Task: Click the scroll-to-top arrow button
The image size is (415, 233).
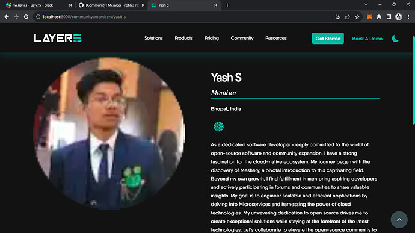Action: [x=399, y=220]
